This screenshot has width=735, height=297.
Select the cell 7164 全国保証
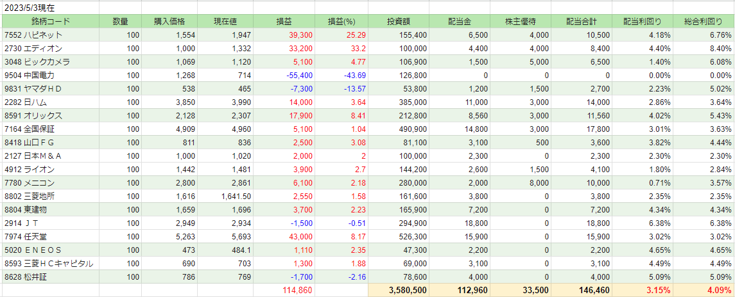coord(50,129)
